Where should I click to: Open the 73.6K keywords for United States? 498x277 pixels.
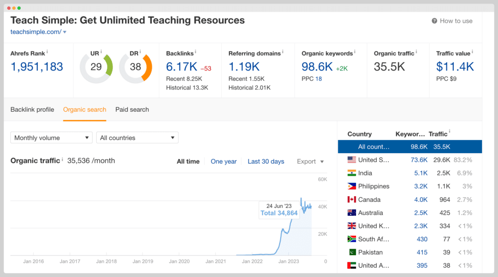tap(419, 160)
